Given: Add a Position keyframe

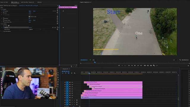Looking at the screenshot, I should pos(54,11).
